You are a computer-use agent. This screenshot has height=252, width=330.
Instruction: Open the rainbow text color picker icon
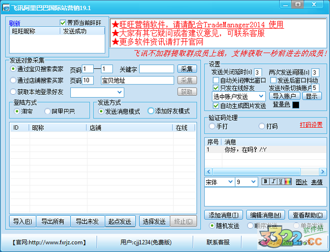pyautogui.click(x=288, y=182)
